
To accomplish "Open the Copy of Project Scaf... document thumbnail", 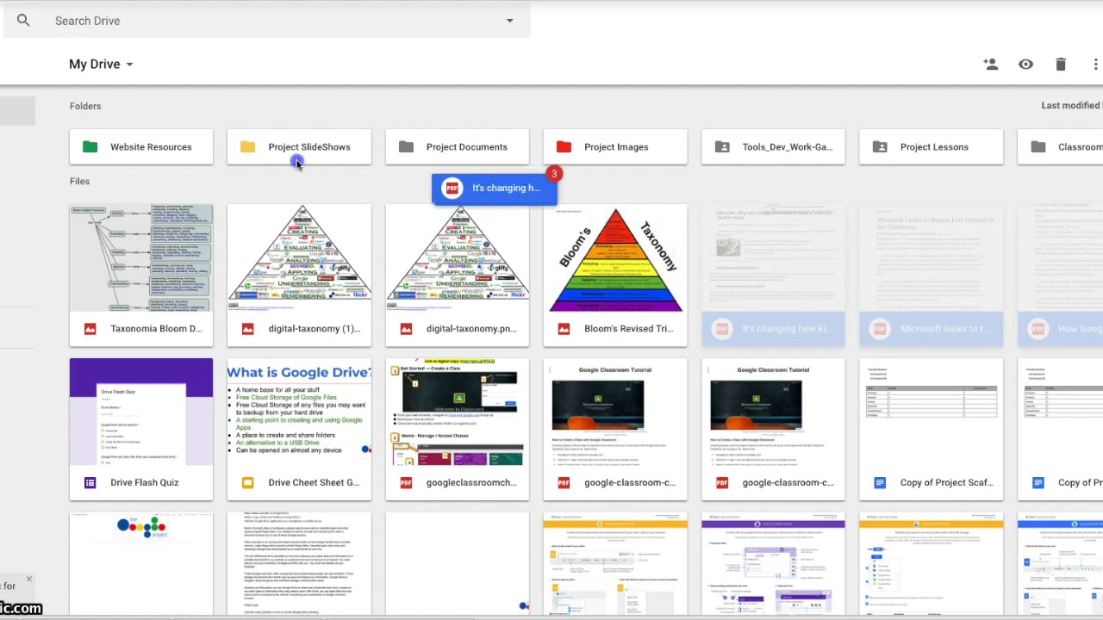I will tap(932, 412).
